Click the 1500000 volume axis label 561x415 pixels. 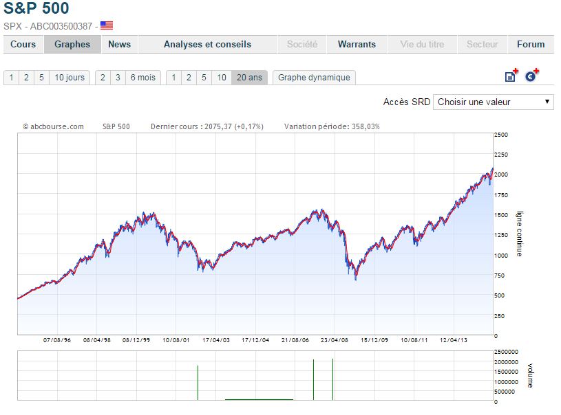click(x=506, y=372)
